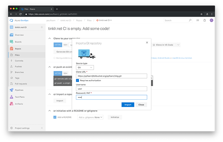This screenshot has width=223, height=142.
Task: Click the Username input field
Action: coord(111,89)
